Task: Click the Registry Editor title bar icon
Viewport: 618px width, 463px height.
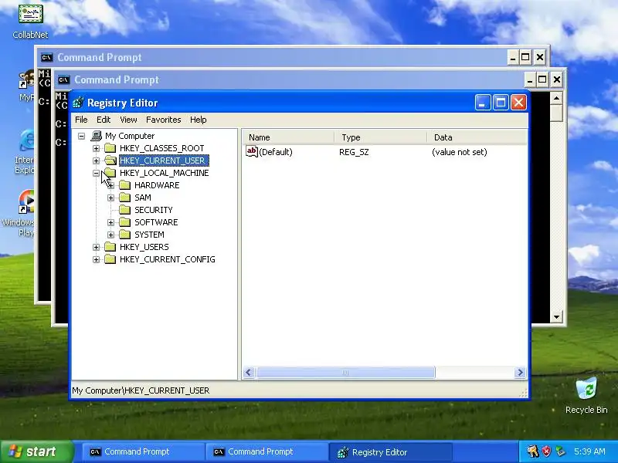Action: [78, 103]
